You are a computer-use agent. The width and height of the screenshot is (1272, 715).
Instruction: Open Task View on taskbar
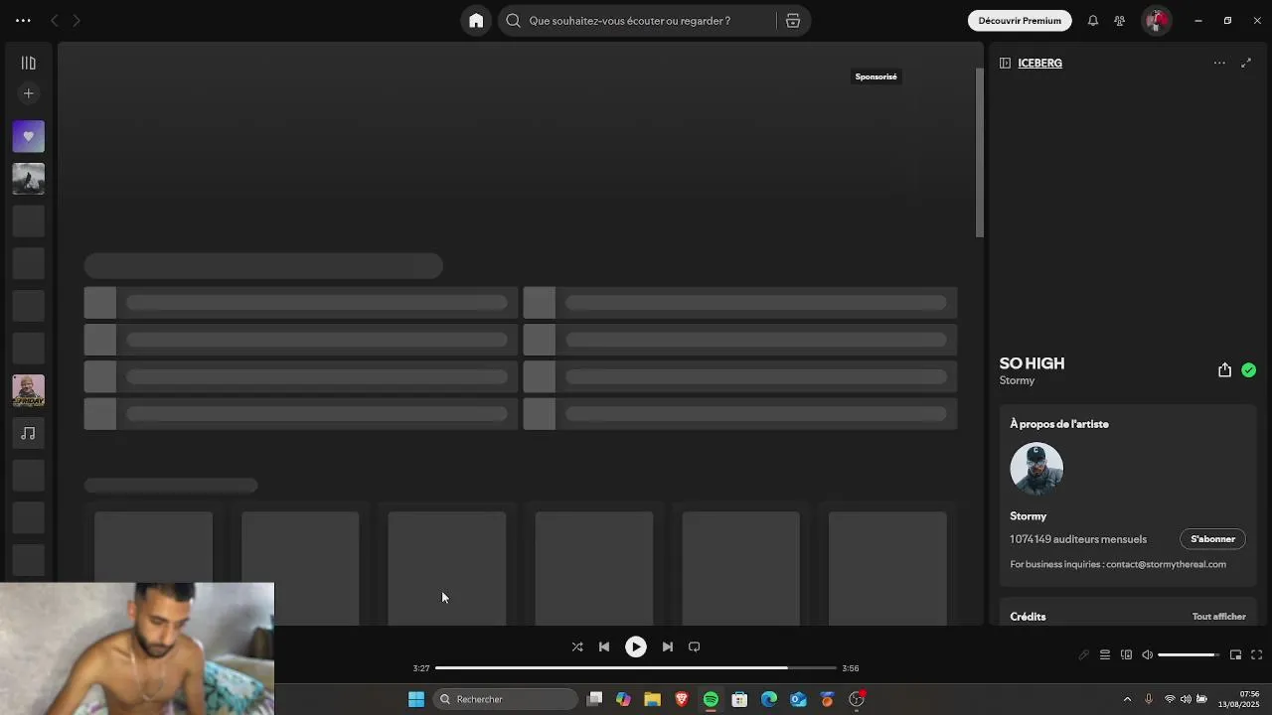(594, 699)
